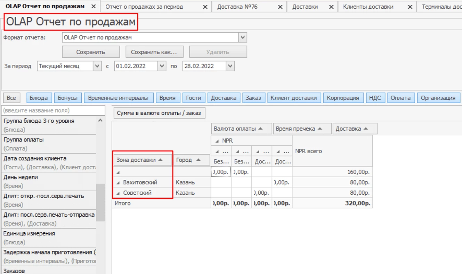The image size is (462, 274).
Task: Open the Формат отчета dropdown
Action: pos(243,38)
